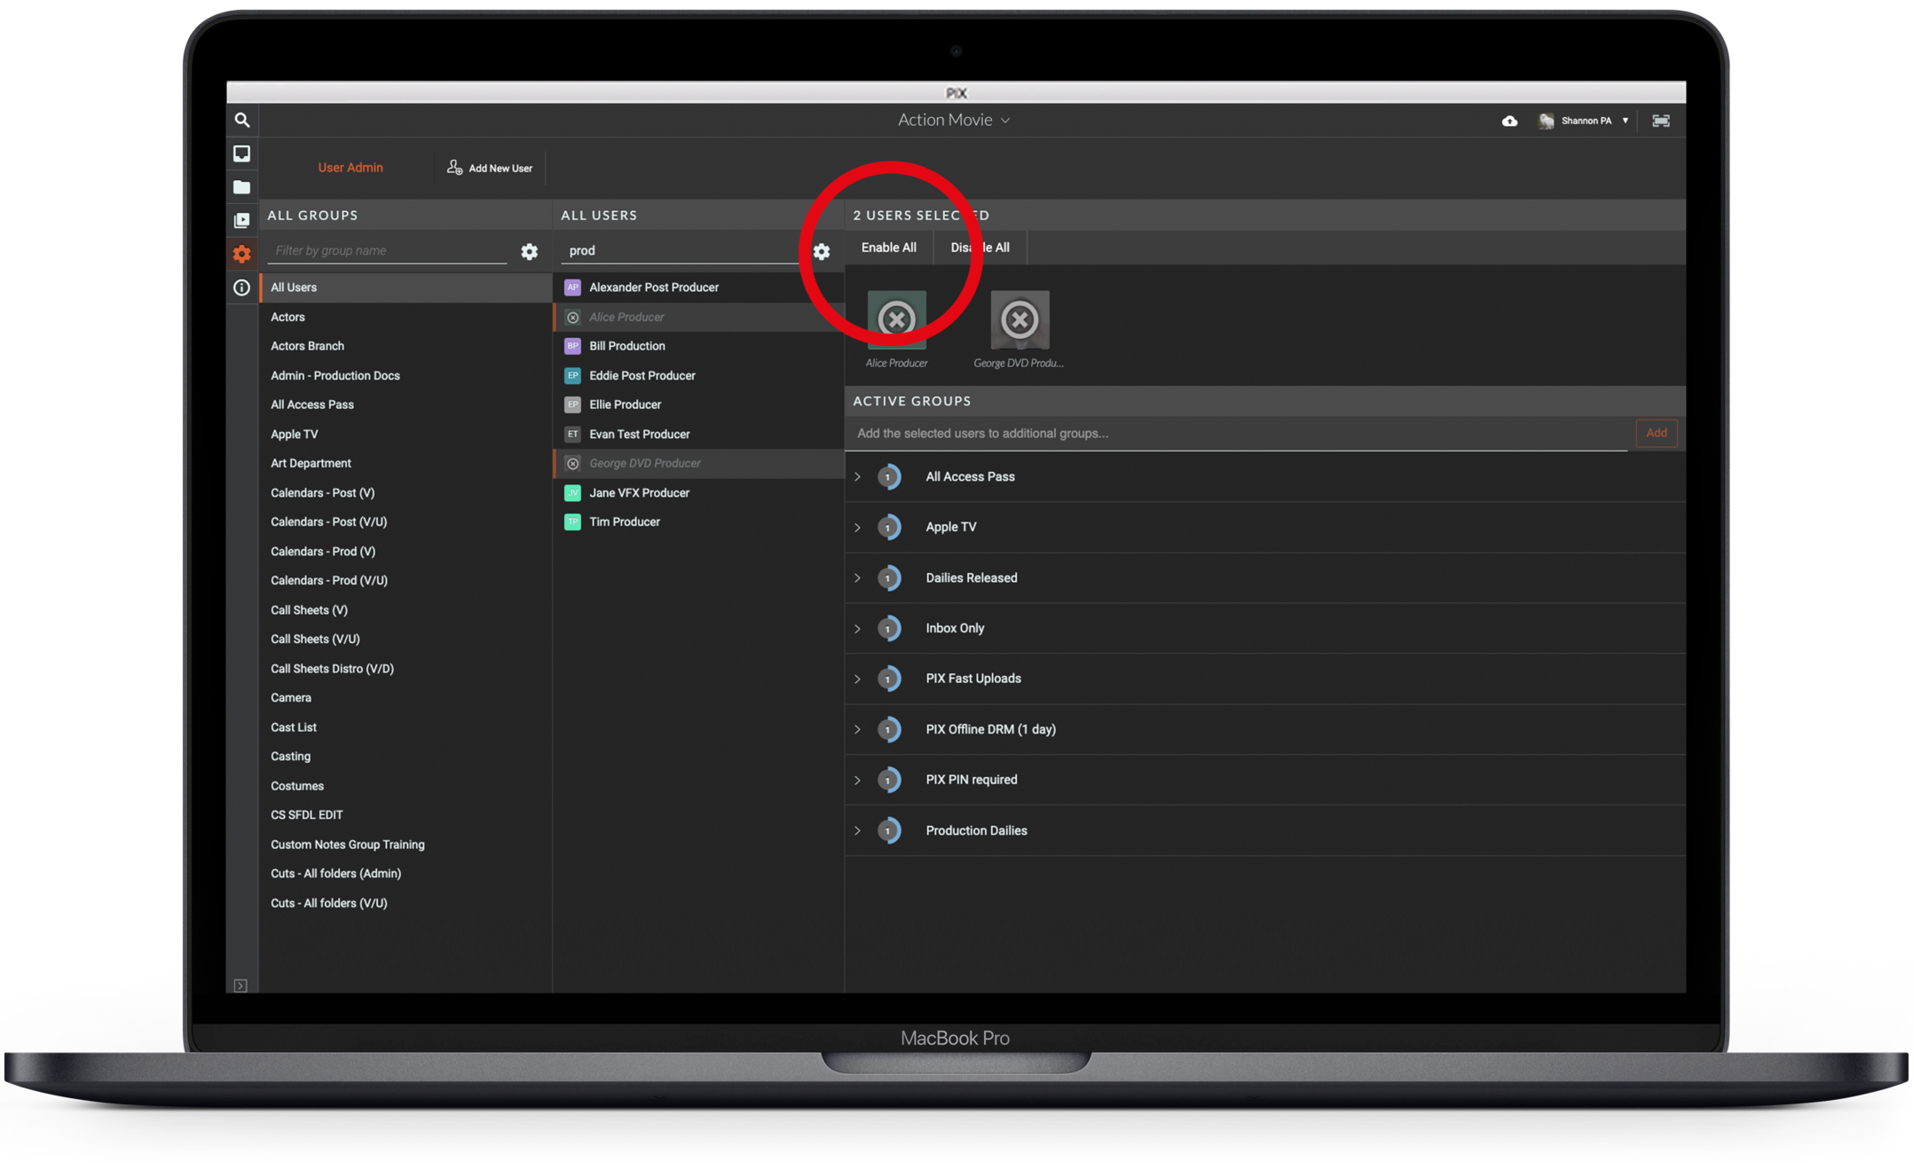Click Add New User button
1913x1162 pixels.
click(x=490, y=168)
